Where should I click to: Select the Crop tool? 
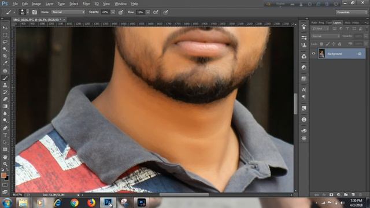tap(5, 56)
